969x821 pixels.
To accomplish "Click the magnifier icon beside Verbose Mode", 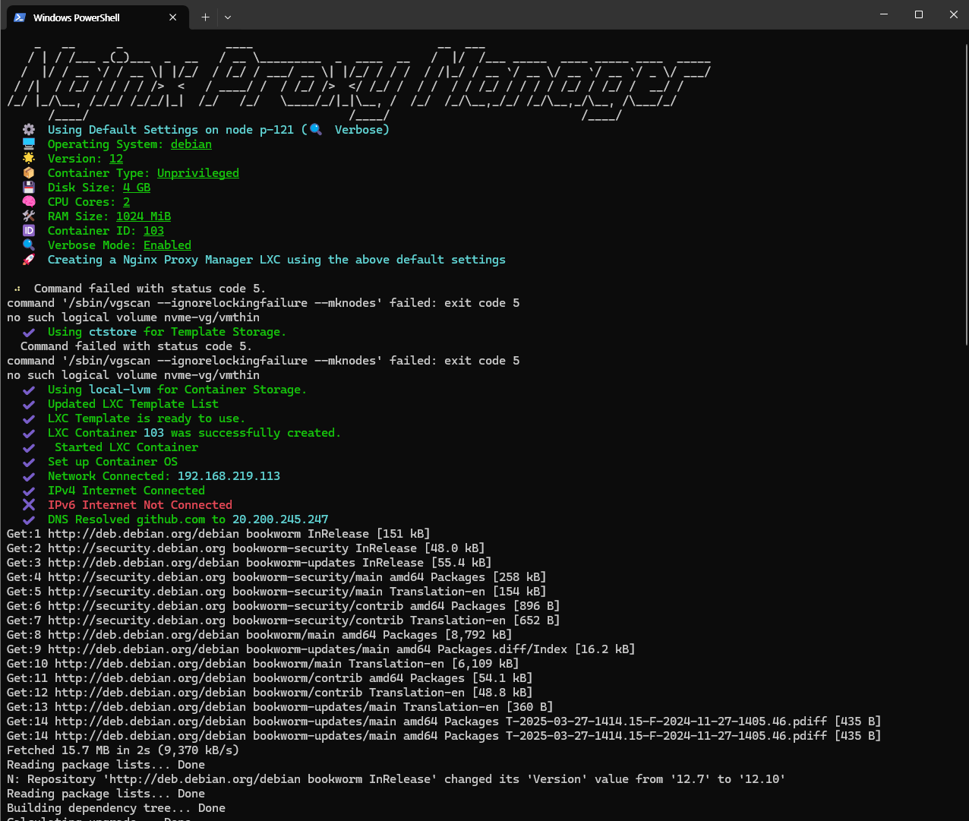I will click(x=29, y=245).
